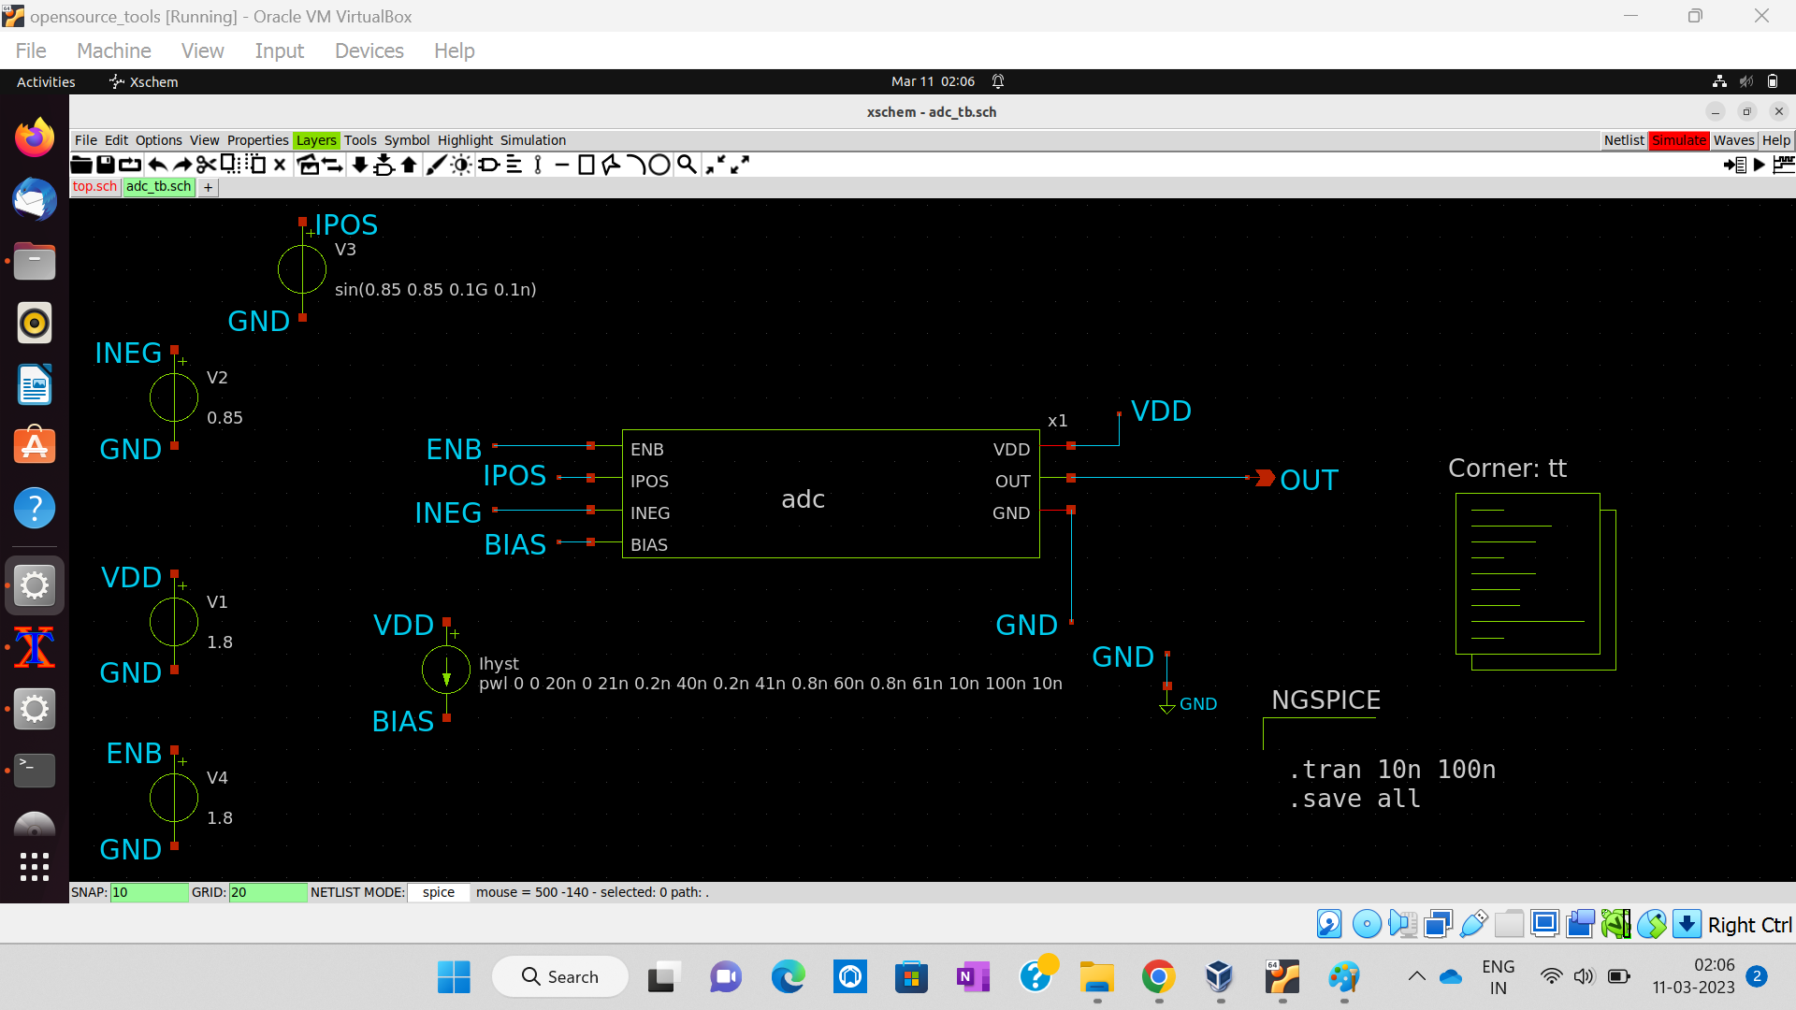Open Firefox from the Ubuntu dock
Viewport: 1796px width, 1010px height.
pos(35,138)
